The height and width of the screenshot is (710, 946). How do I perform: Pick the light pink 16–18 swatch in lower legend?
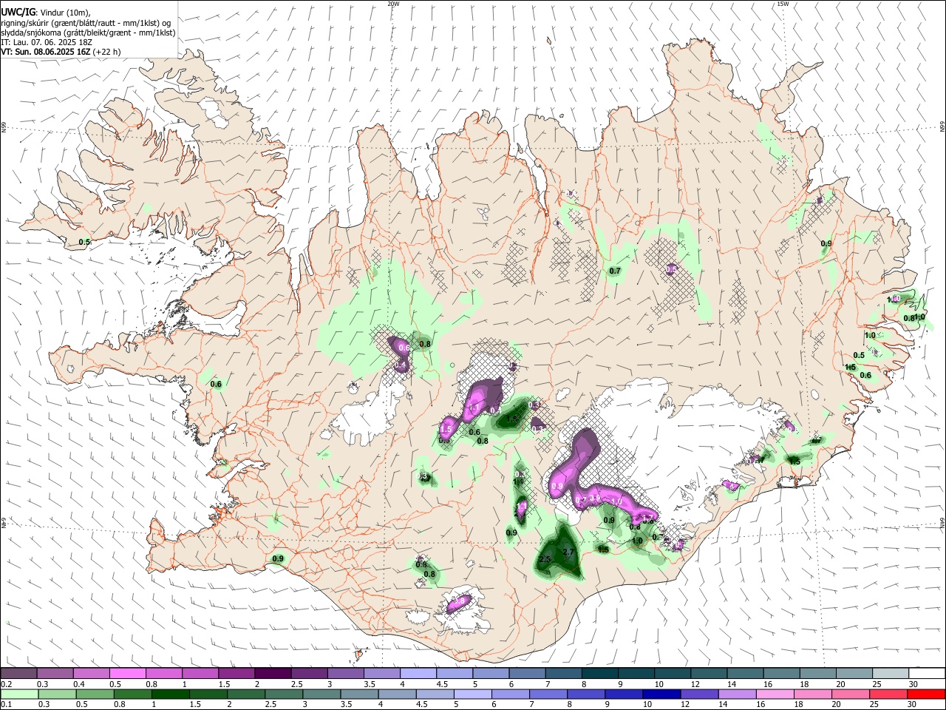pyautogui.click(x=775, y=694)
